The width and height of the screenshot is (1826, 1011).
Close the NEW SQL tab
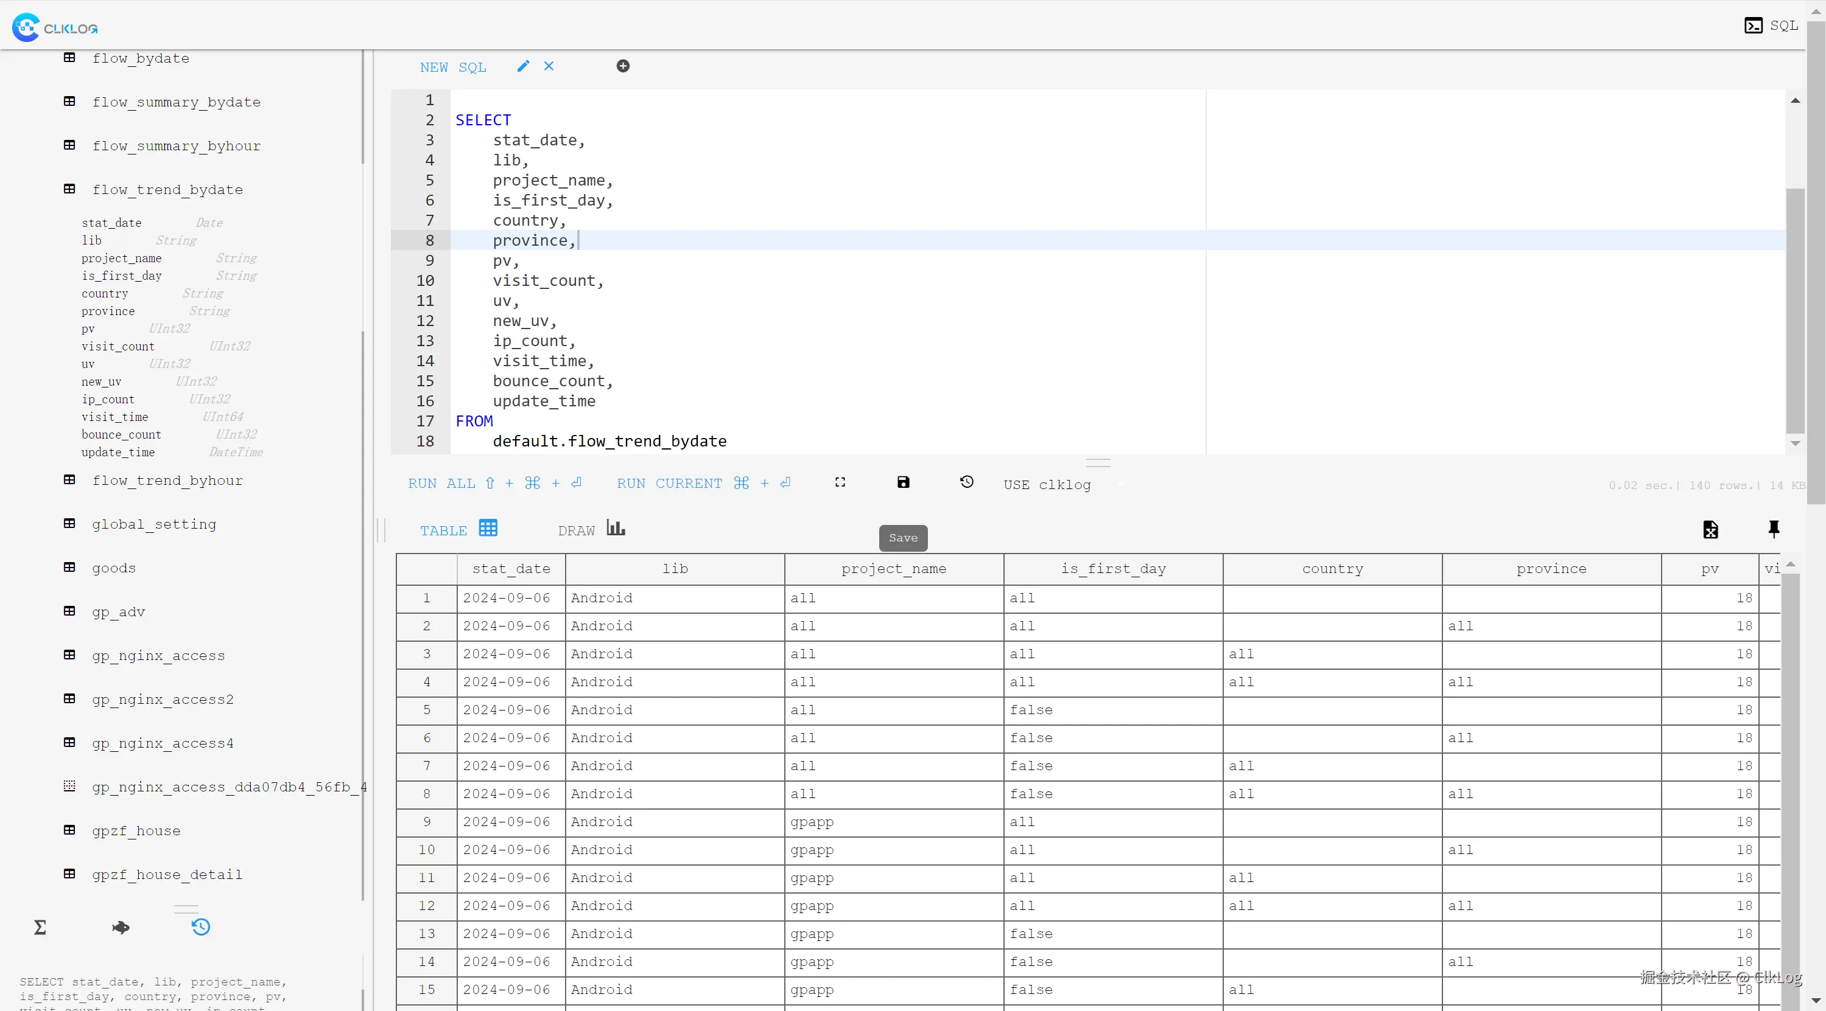pos(549,66)
